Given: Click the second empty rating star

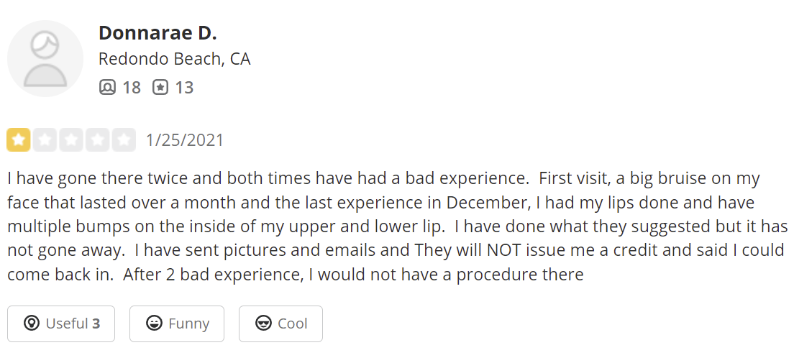Looking at the screenshot, I should click(x=45, y=139).
